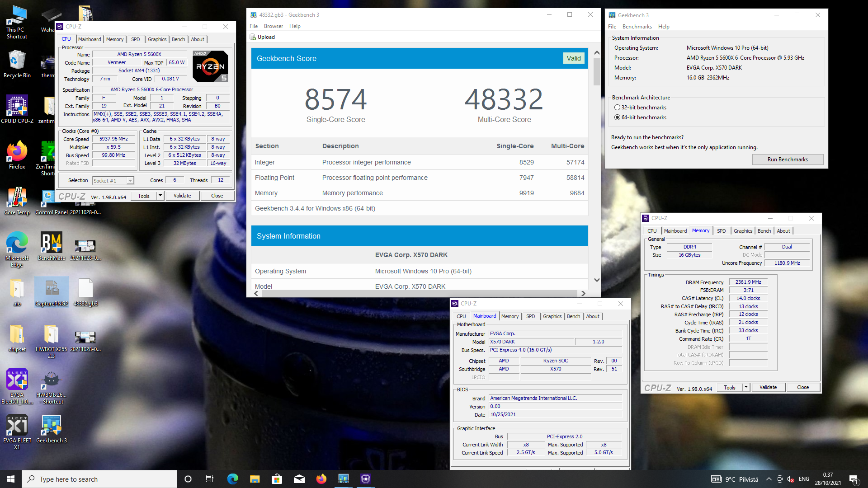Click the AMD Ryzen 5 logo
Image resolution: width=868 pixels, height=488 pixels.
pos(210,66)
